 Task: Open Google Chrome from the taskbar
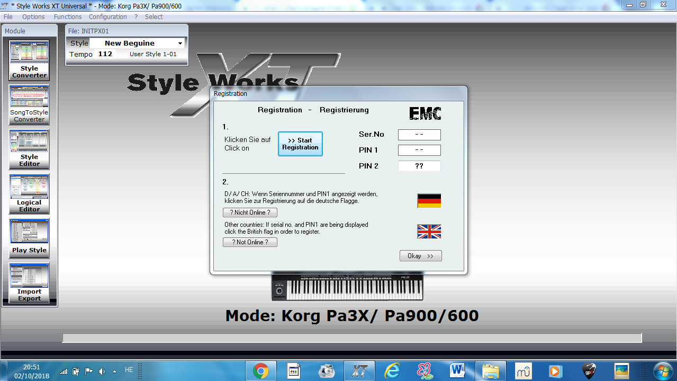[260, 371]
